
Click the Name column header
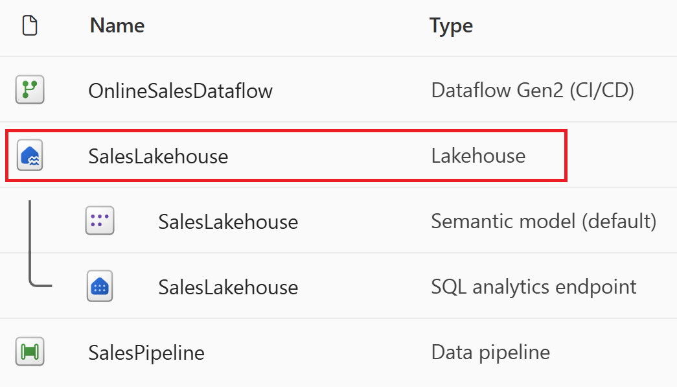tap(116, 25)
